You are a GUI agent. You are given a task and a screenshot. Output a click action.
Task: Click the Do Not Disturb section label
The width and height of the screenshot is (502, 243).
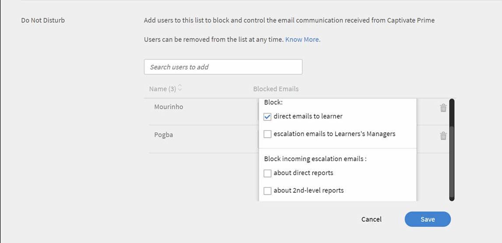point(43,20)
